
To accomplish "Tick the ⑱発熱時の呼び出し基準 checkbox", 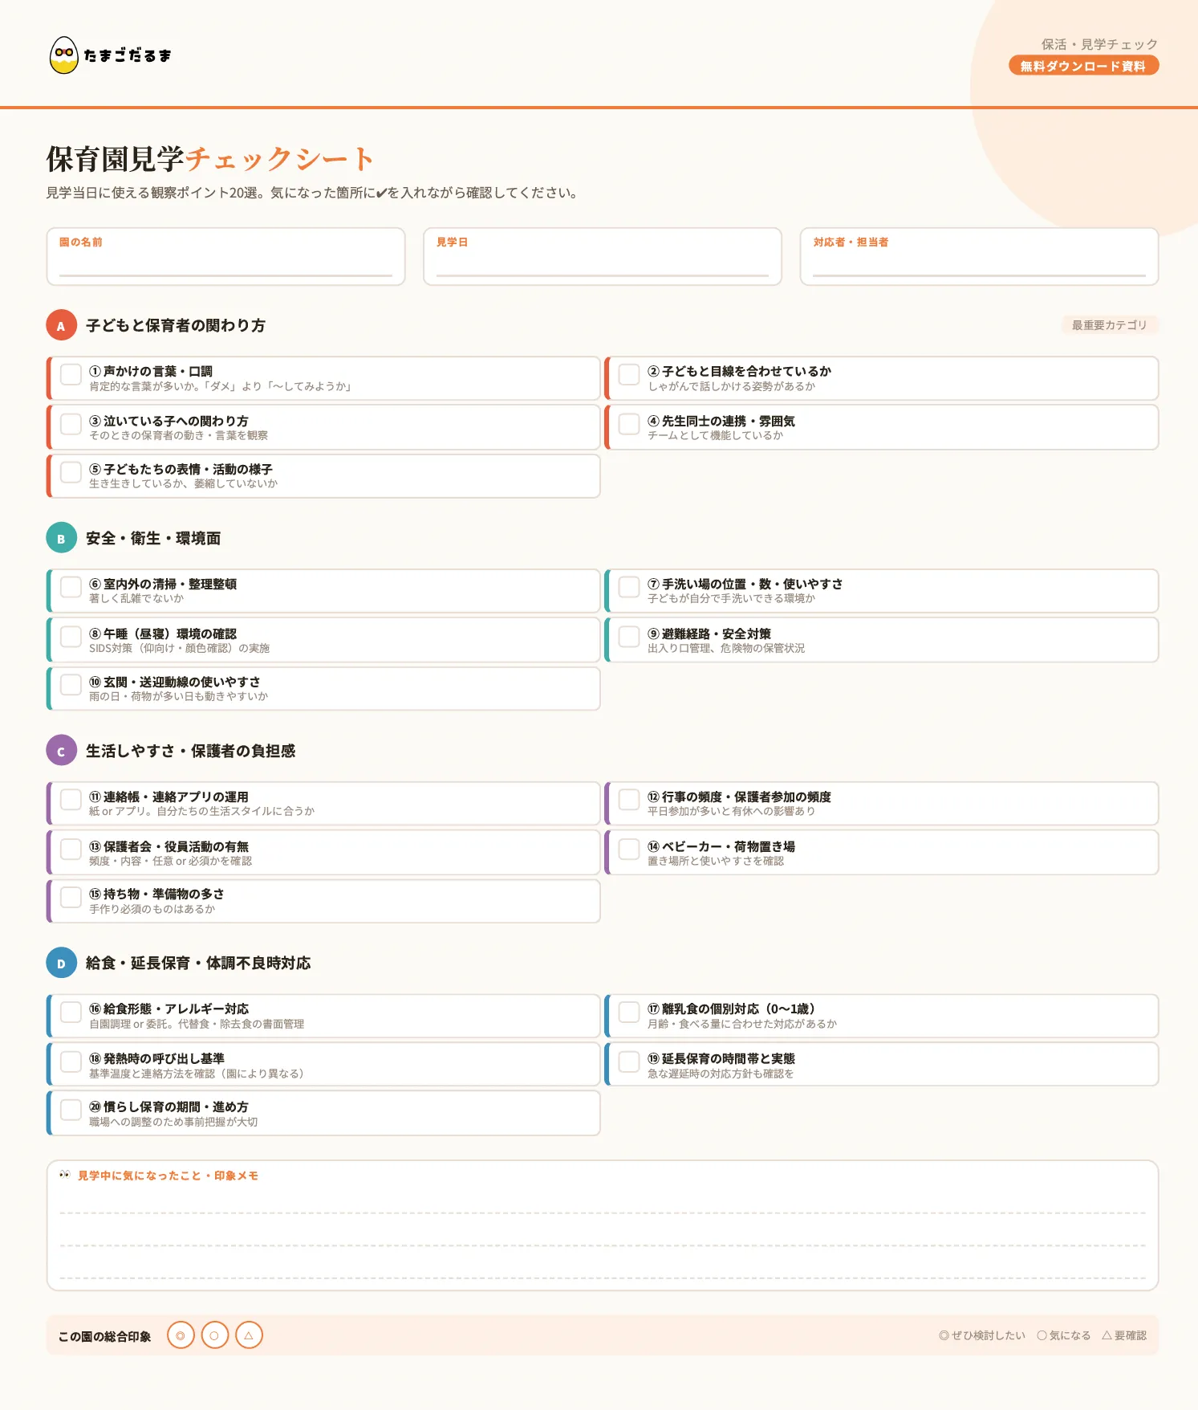I will pos(71,1062).
